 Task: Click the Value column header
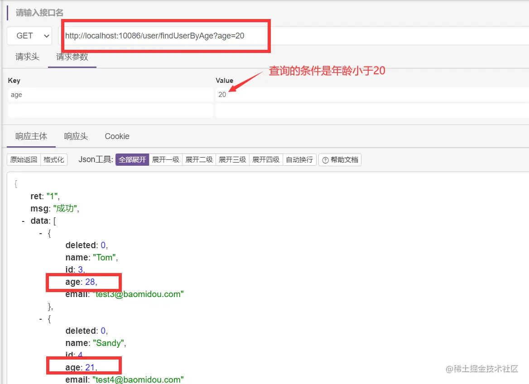224,81
